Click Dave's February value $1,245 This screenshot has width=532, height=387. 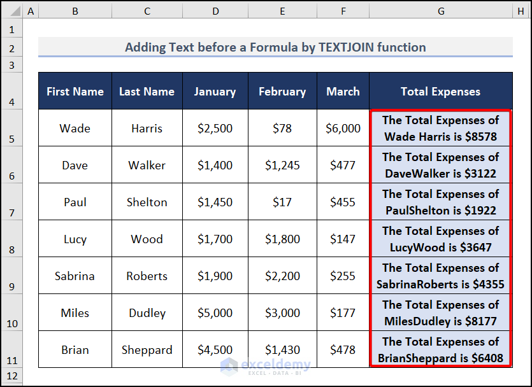click(282, 165)
